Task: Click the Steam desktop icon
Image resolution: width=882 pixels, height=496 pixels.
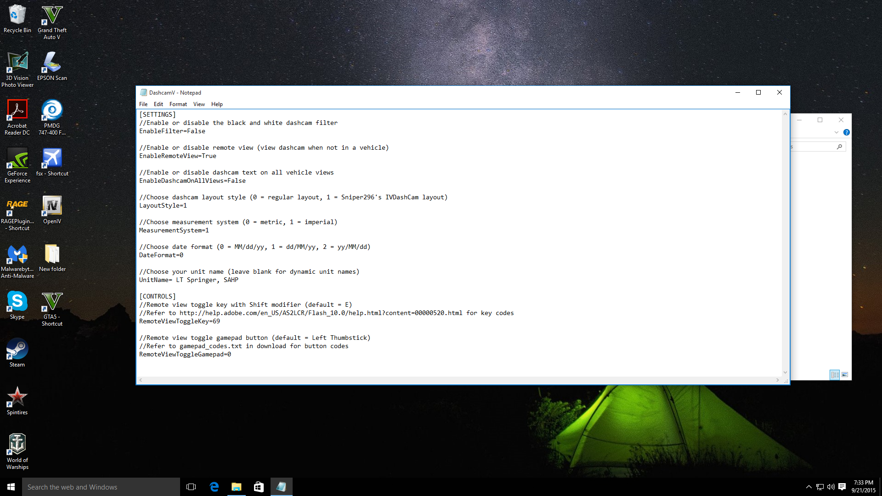Action: click(17, 350)
